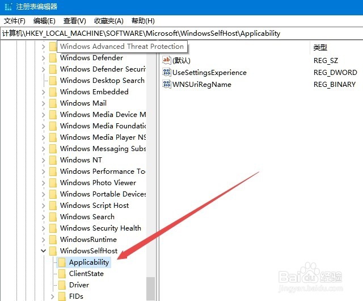Select the (默认) string value icon

(167, 60)
